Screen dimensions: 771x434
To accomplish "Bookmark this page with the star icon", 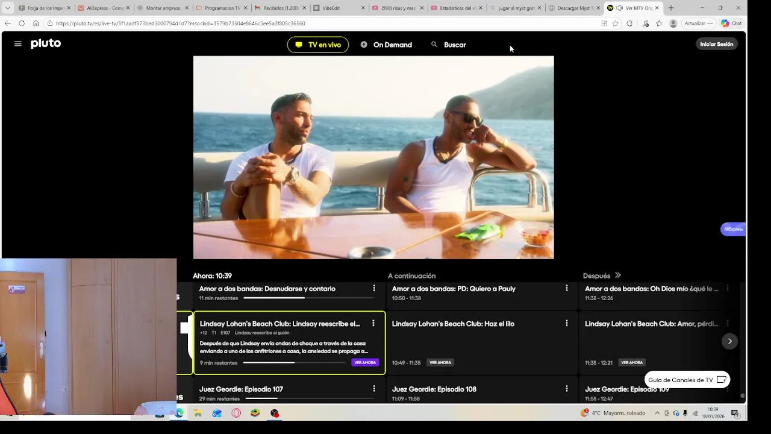I will (x=615, y=24).
